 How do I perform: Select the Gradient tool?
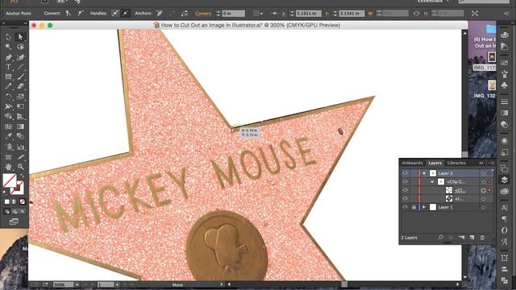[x=20, y=126]
